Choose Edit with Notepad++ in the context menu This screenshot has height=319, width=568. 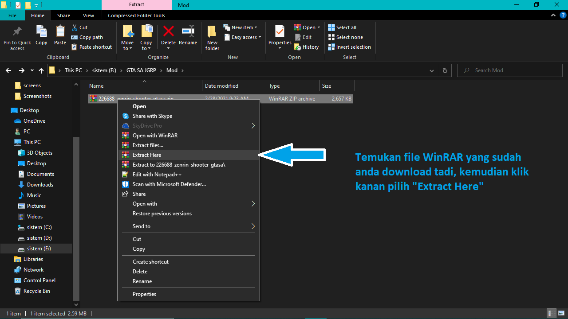pos(189,175)
